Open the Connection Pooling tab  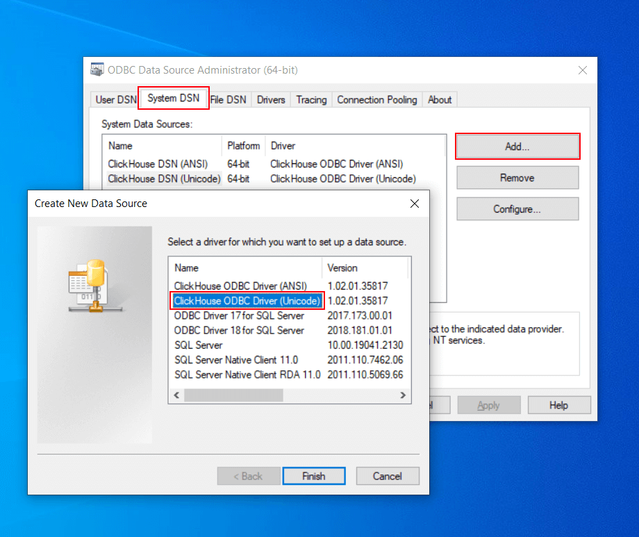(377, 99)
